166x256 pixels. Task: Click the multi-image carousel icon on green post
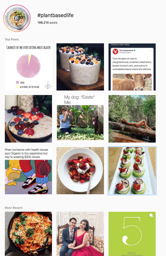coord(151,215)
